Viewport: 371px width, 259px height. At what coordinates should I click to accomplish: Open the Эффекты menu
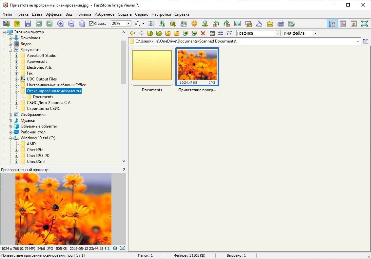pyautogui.click(x=54, y=14)
